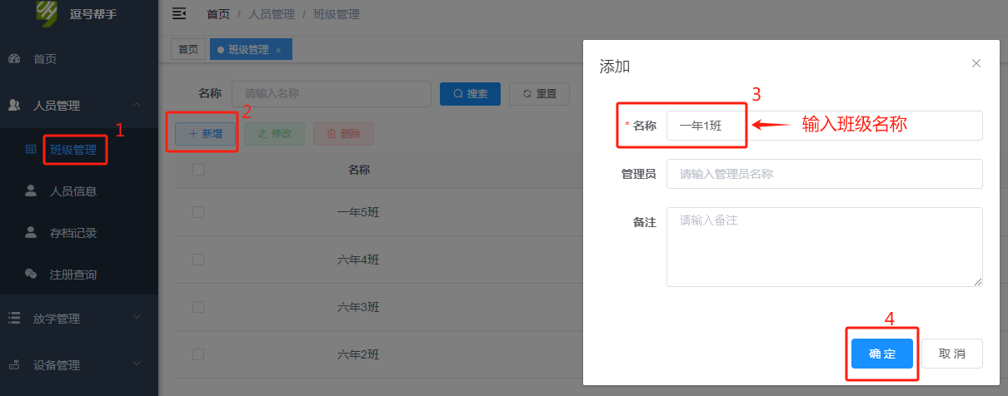The width and height of the screenshot is (1008, 396).
Task: Click the 重置 reset button
Action: [539, 94]
